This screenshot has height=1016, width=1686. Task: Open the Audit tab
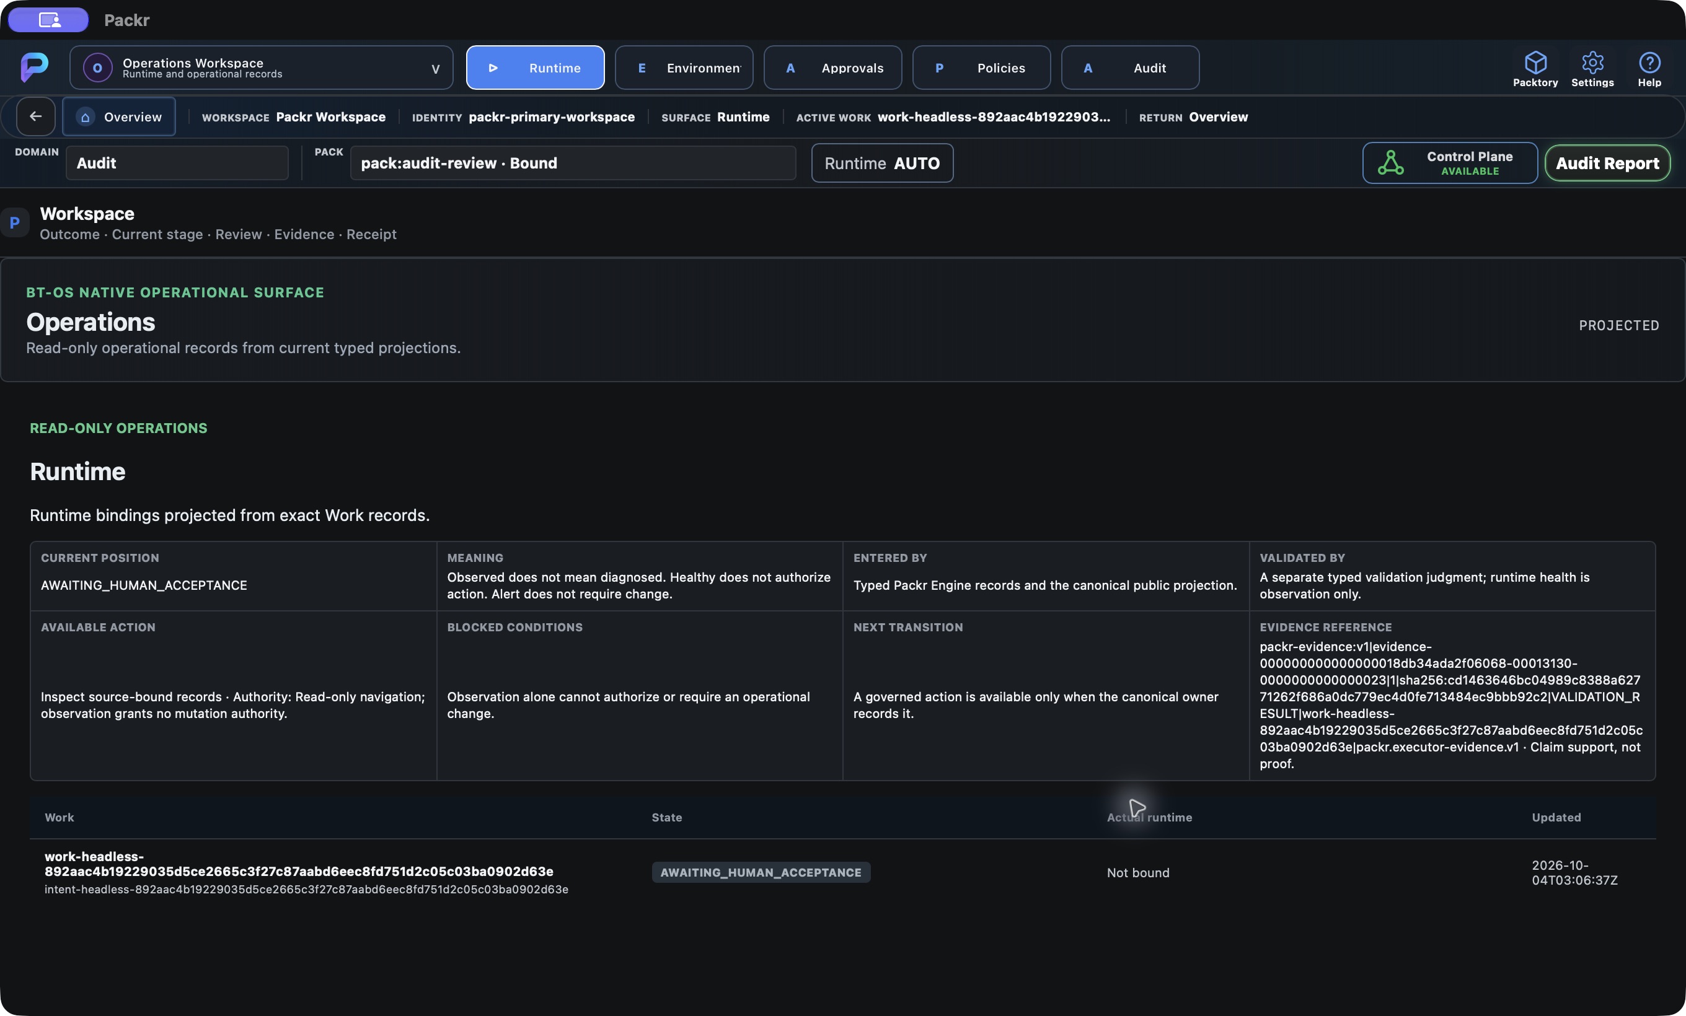tap(1130, 68)
